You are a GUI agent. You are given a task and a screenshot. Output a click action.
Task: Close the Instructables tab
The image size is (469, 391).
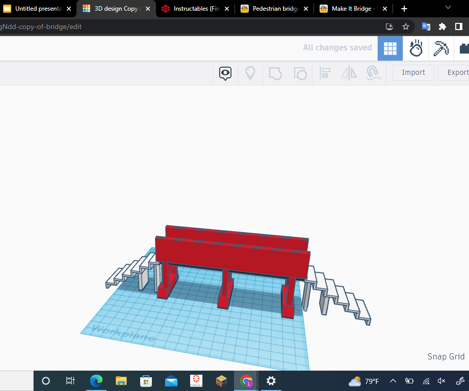click(x=227, y=9)
